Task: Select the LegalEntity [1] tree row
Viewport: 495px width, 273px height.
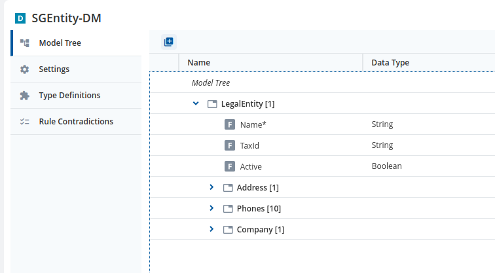Action: [x=322, y=103]
